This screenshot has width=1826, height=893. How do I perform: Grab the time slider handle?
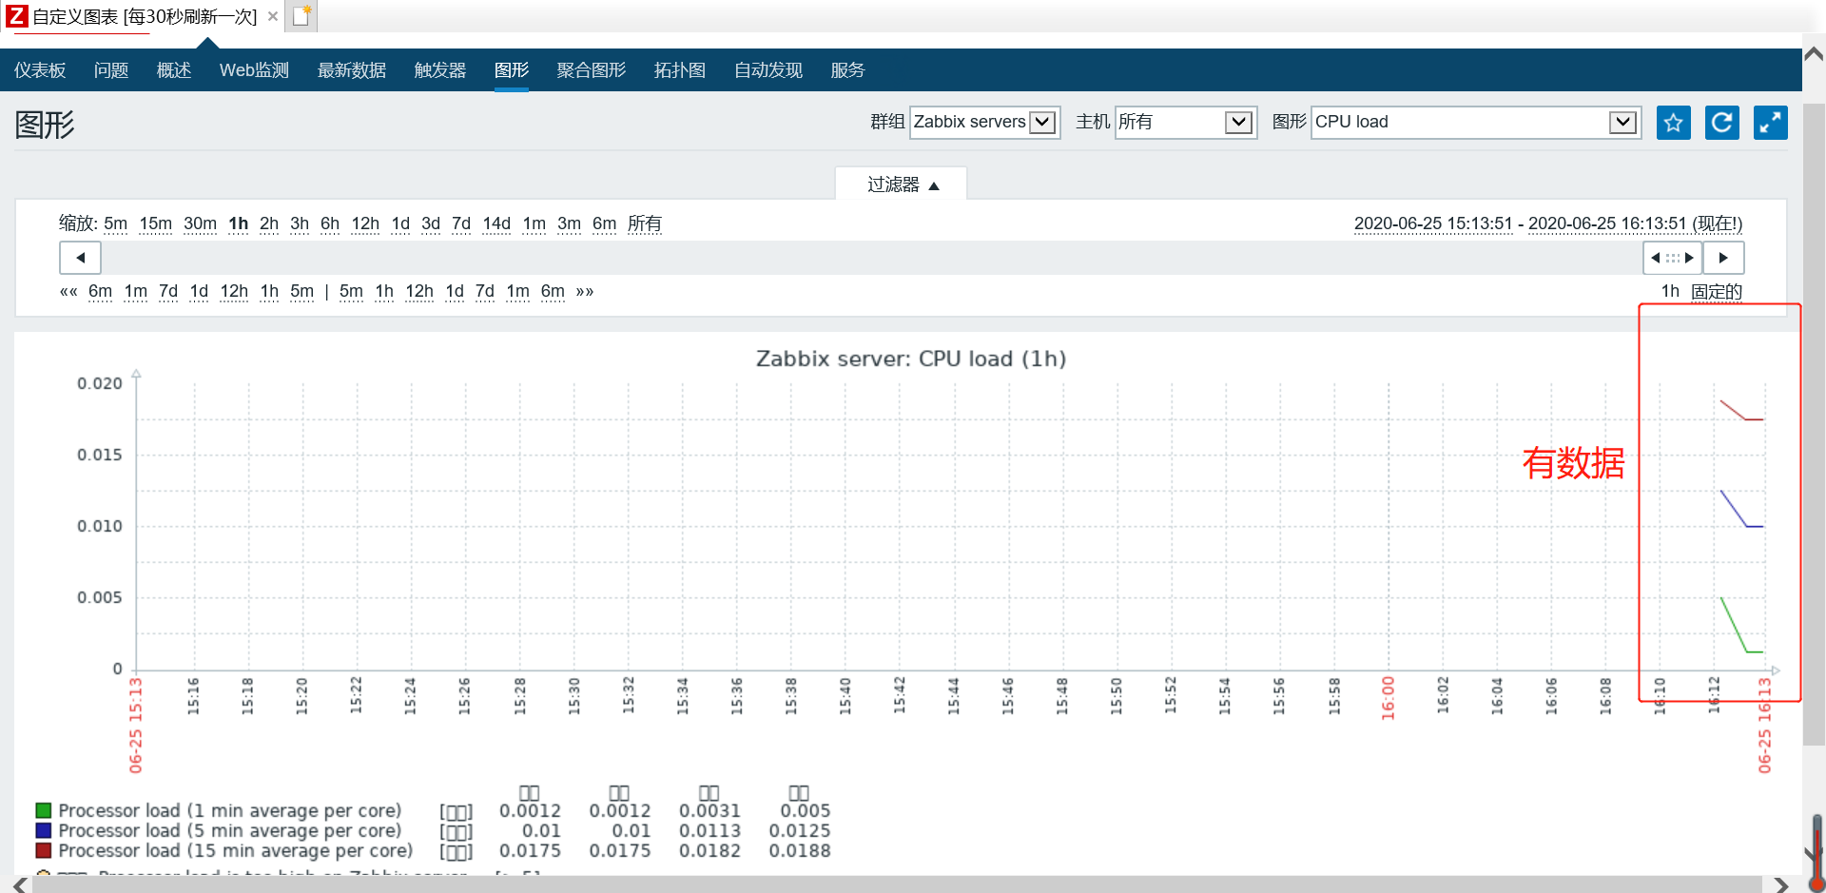pyautogui.click(x=1673, y=258)
